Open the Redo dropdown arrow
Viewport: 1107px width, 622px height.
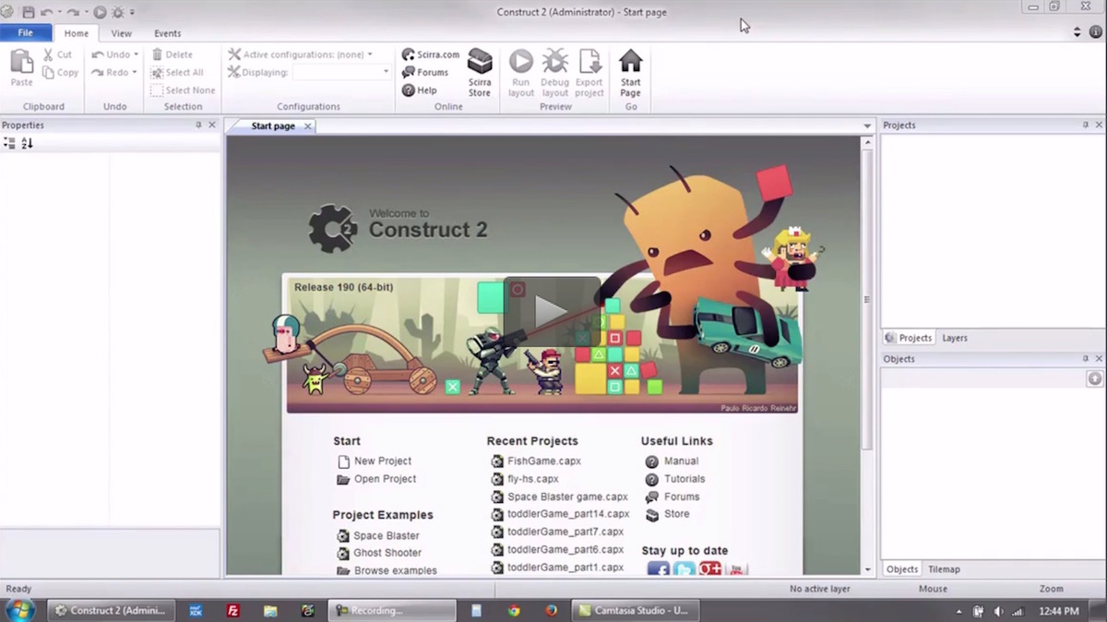click(135, 72)
